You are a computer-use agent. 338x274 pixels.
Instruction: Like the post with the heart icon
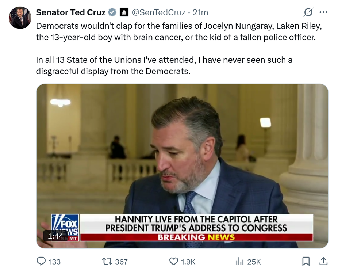[174, 261]
